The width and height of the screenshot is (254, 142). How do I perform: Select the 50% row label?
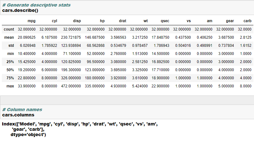(x=10, y=70)
